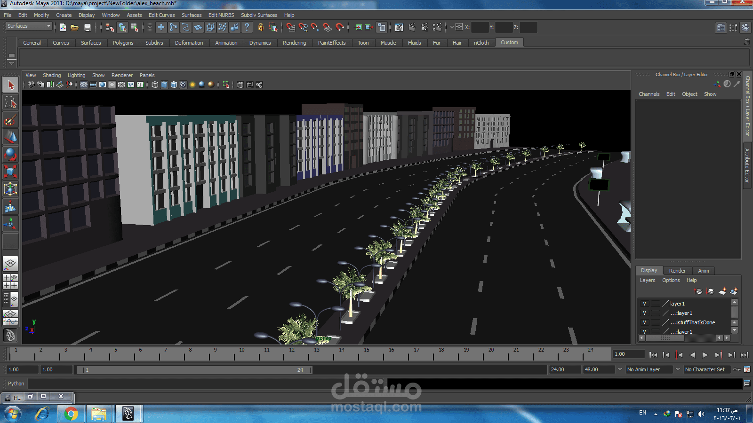Toggle the V box of top layer1
753x423 pixels.
pyautogui.click(x=644, y=304)
